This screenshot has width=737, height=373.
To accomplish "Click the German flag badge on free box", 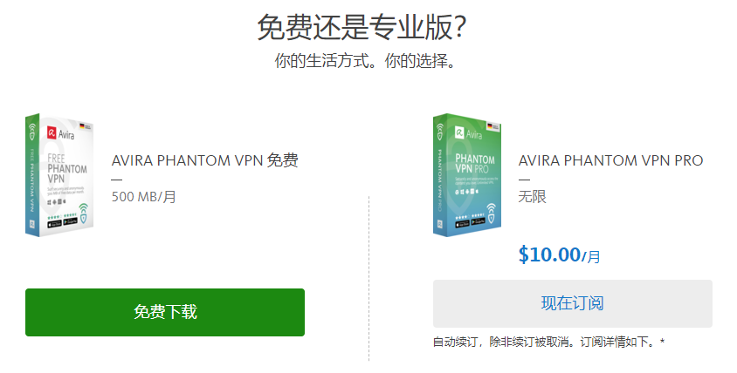I will (85, 126).
